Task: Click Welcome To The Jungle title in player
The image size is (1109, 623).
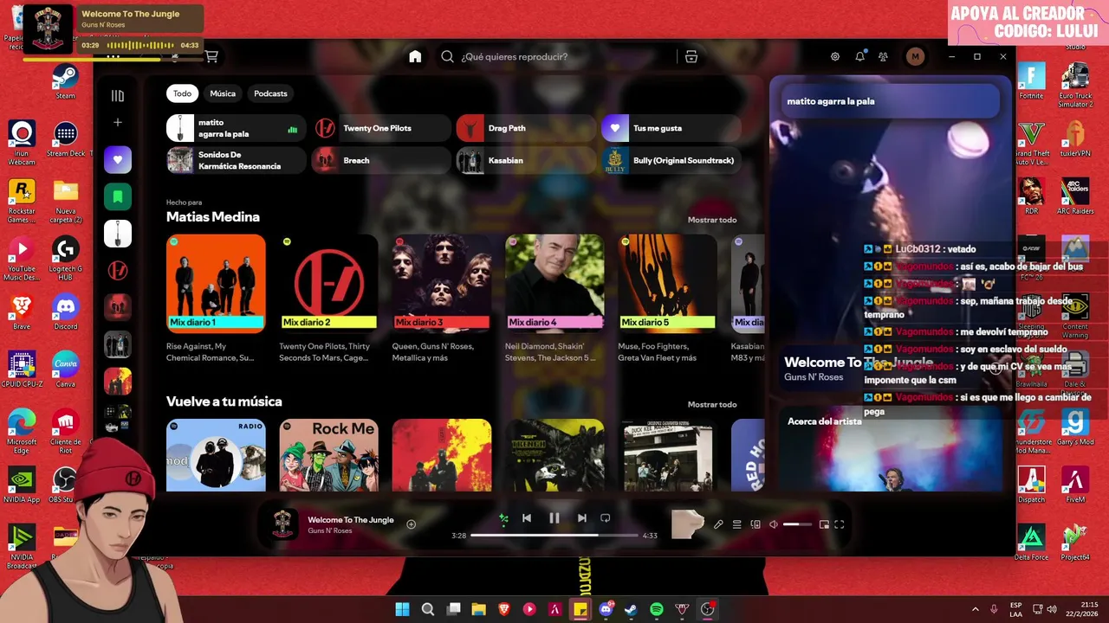Action: tap(351, 520)
